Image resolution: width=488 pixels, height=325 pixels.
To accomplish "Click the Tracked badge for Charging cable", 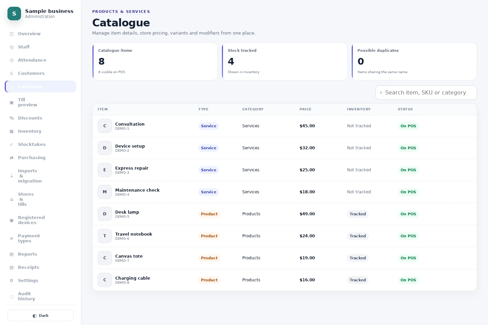I will tap(358, 280).
